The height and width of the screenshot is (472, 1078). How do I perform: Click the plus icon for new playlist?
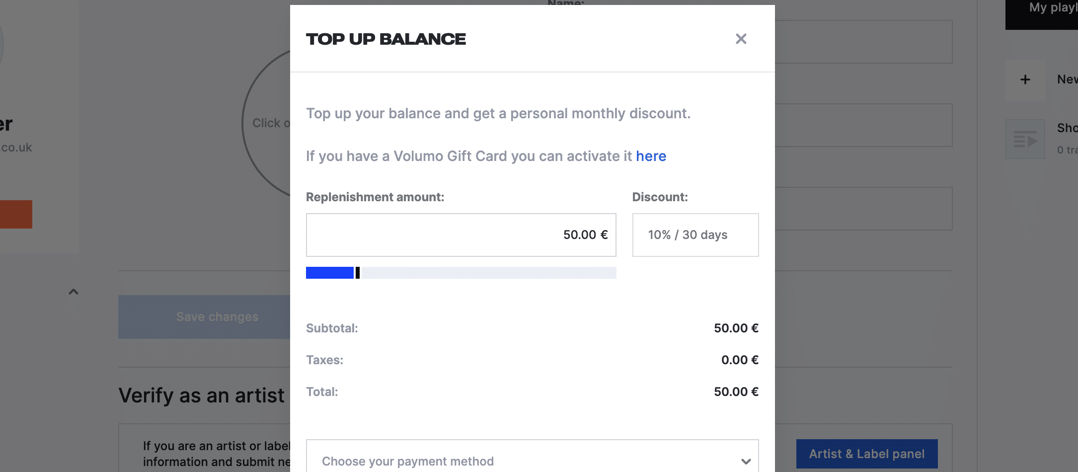1025,79
